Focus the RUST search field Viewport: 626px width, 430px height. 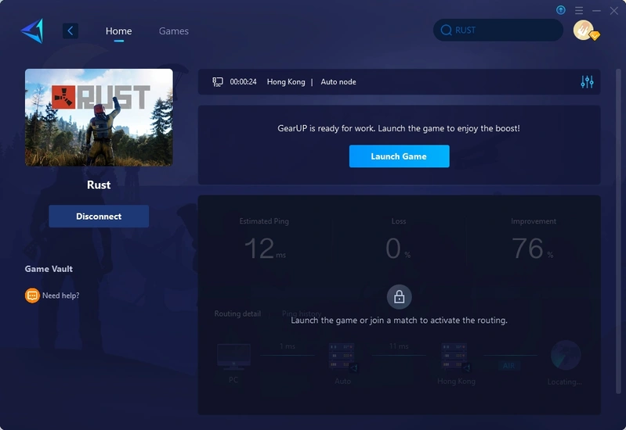501,30
